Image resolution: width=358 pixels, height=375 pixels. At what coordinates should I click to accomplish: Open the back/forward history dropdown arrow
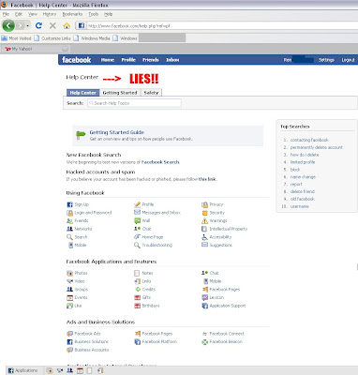point(27,25)
